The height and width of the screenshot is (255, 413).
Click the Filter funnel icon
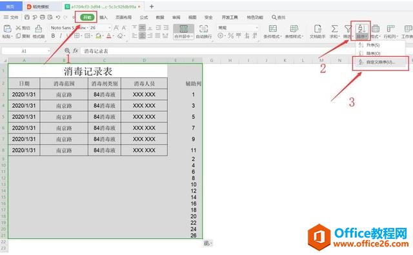click(x=348, y=28)
